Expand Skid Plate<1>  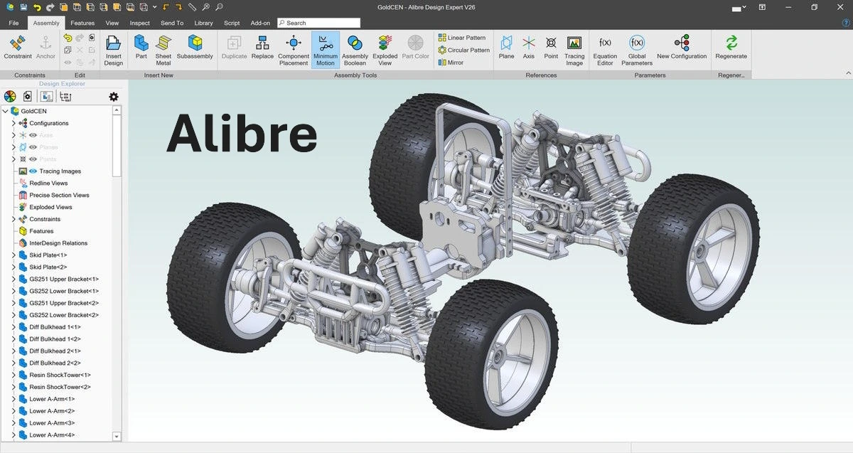[14, 255]
